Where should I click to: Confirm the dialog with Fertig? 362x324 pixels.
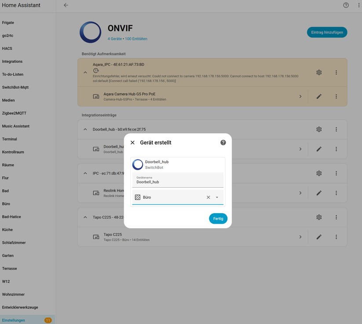(x=218, y=218)
